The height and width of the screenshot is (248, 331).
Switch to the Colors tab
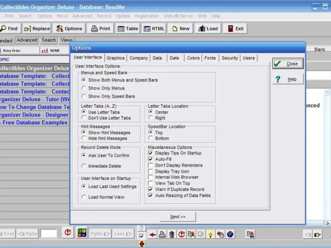(193, 58)
